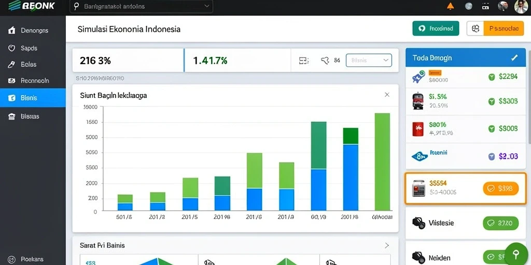This screenshot has height=265, width=531.
Task: Select the 1.41.7% stat value
Action: 210,61
